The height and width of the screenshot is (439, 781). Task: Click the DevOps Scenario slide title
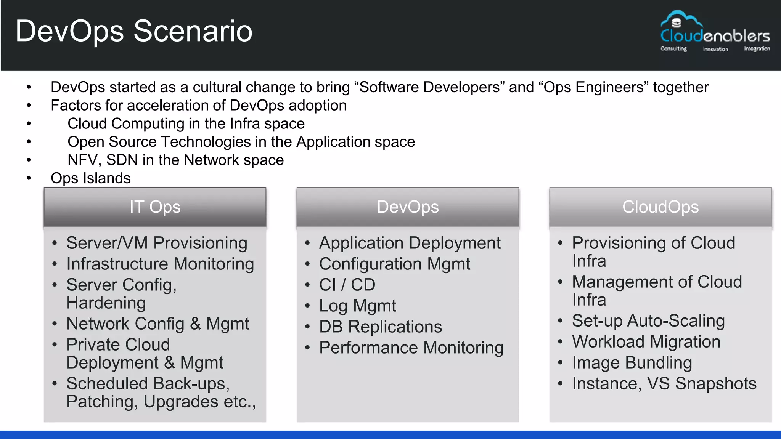pyautogui.click(x=134, y=31)
